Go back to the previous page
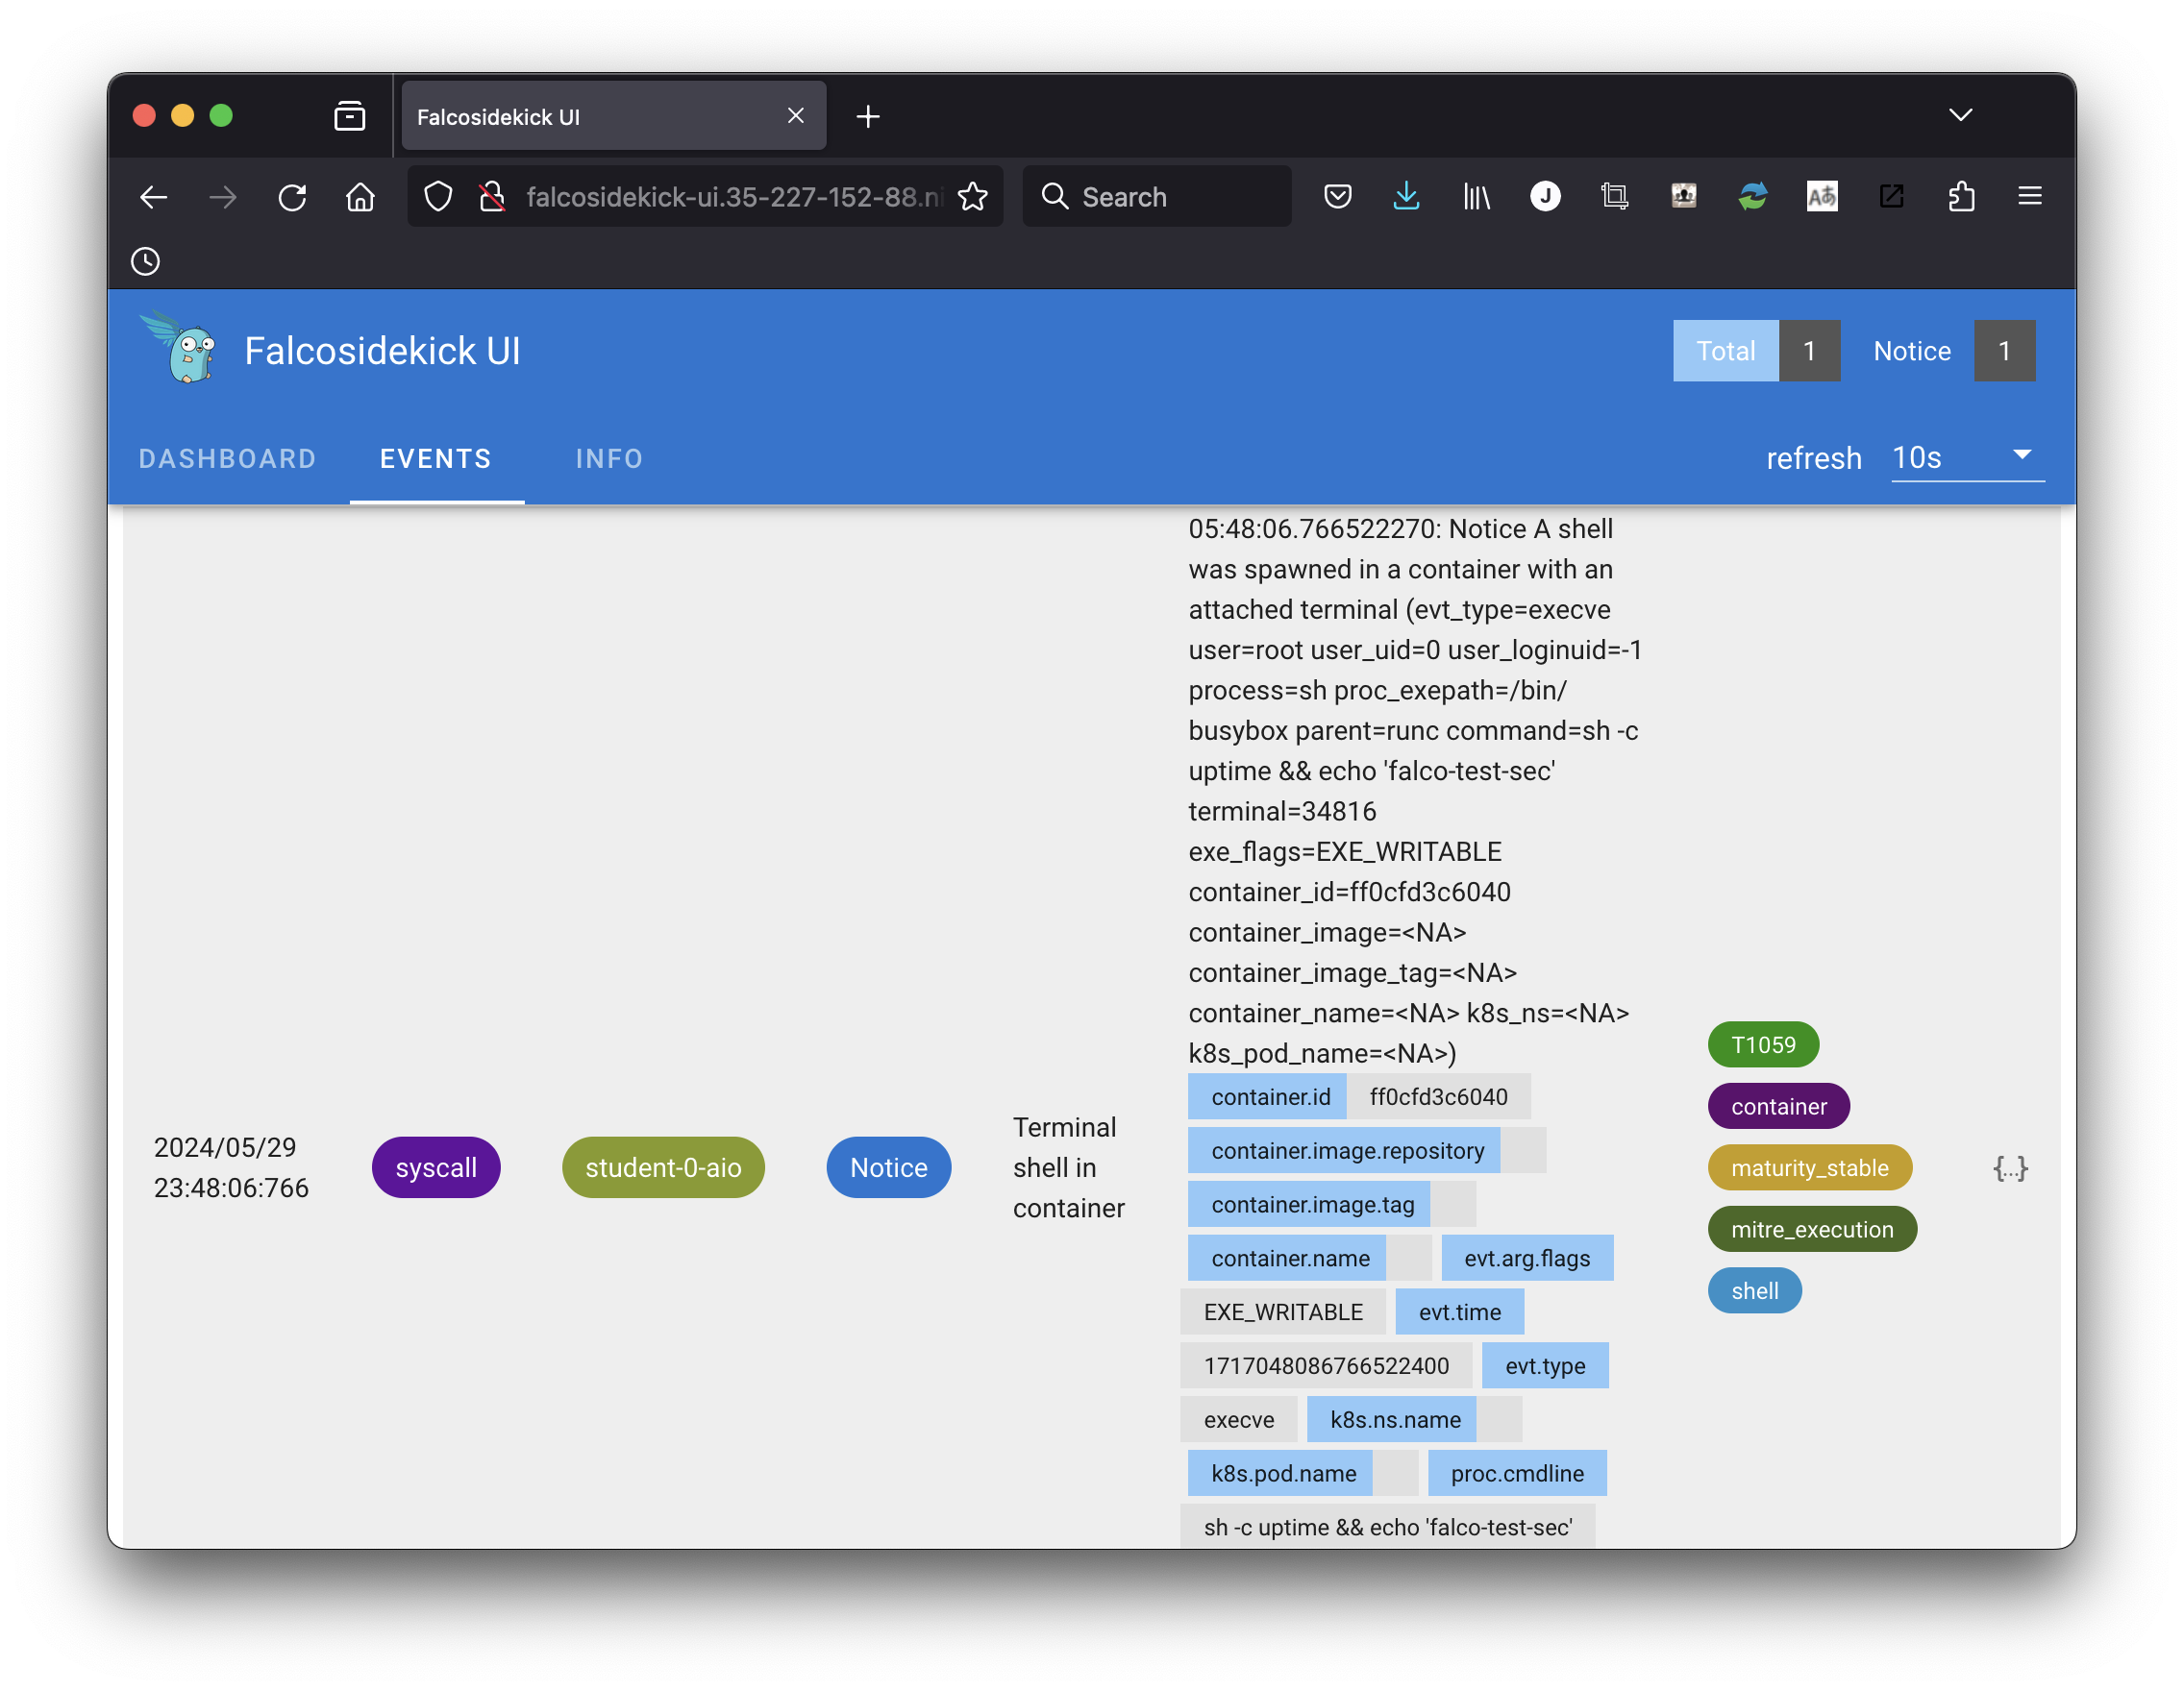Screen dimensions: 2184x1691 153,197
